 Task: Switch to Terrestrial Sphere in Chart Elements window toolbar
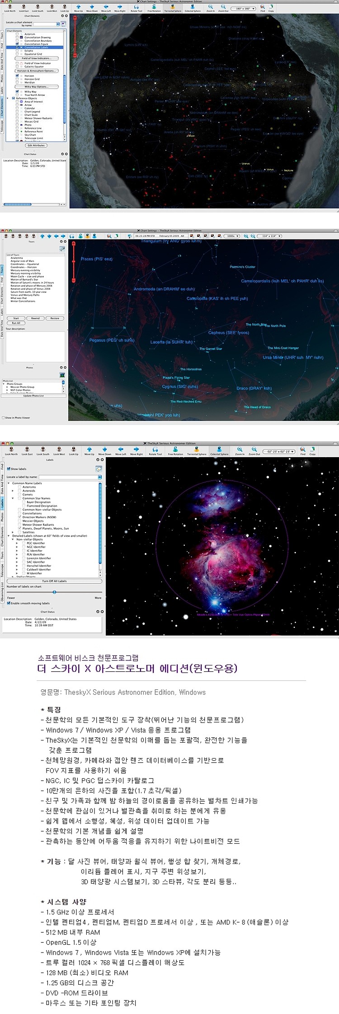click(173, 8)
